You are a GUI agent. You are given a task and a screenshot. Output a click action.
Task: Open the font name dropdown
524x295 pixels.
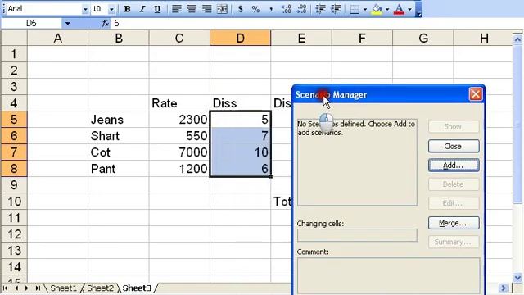[85, 9]
